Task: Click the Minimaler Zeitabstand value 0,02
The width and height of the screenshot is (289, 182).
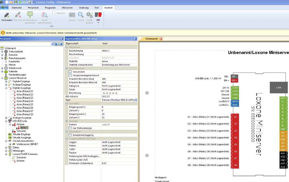Action: 119,163
